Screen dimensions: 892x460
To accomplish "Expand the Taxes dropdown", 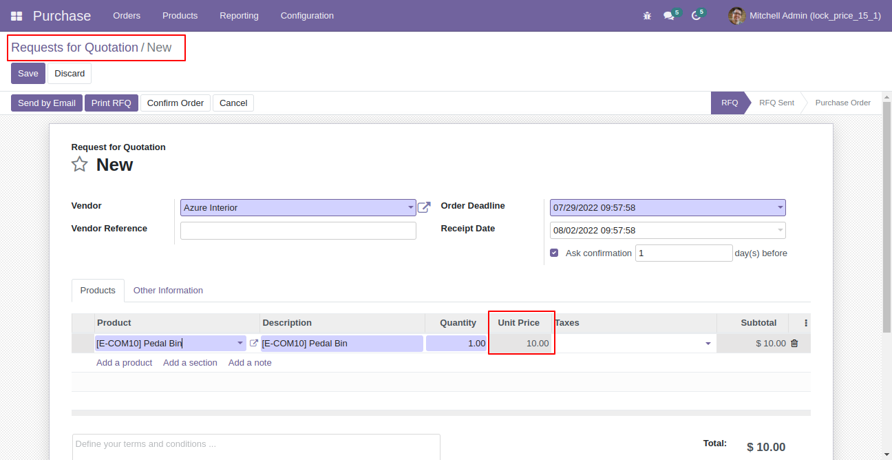I will coord(708,343).
